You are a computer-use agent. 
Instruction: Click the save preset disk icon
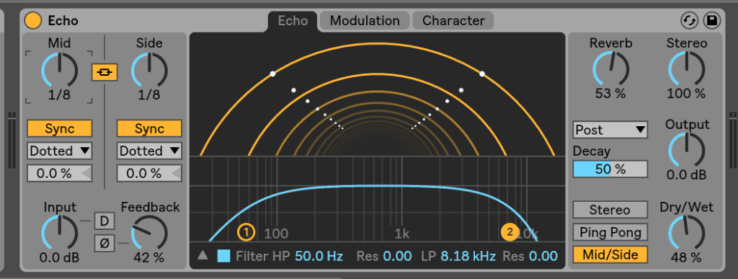coord(712,21)
